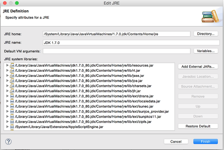Image resolution: width=224 pixels, height=150 pixels.
Task: Expand the jfr.jar library entry
Action: 7,91
